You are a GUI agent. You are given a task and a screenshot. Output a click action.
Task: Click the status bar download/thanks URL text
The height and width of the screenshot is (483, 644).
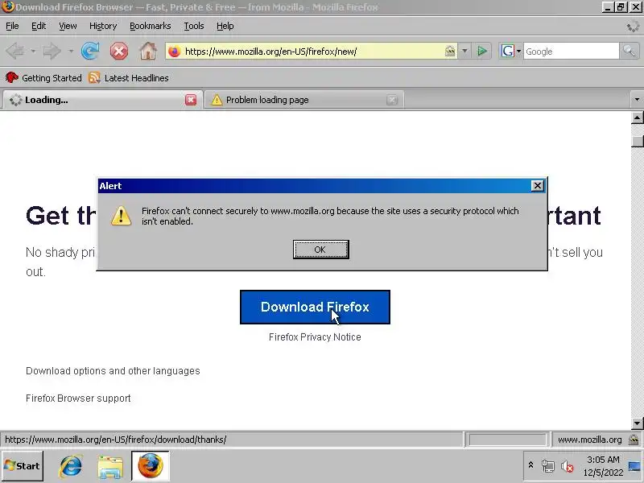click(115, 440)
